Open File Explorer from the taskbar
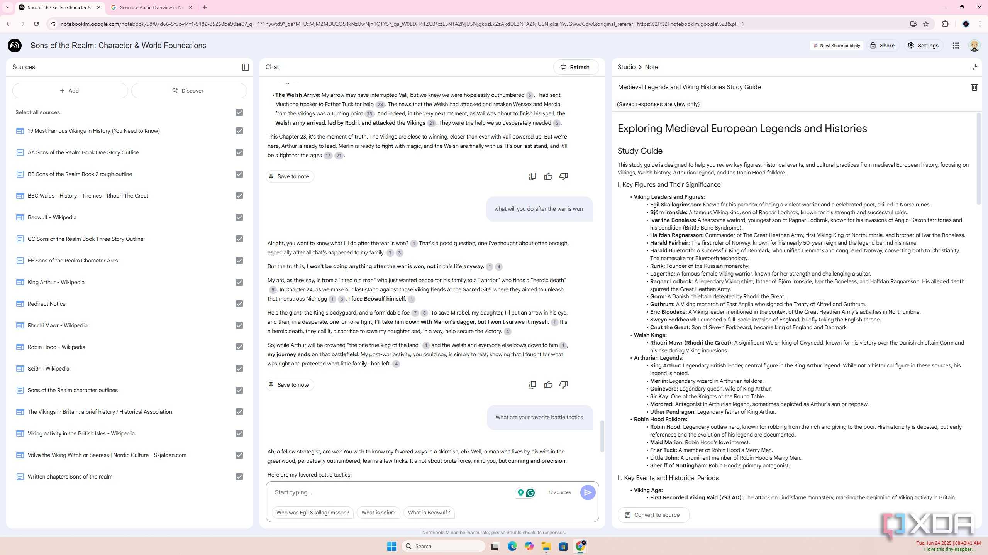This screenshot has height=555, width=988. [x=546, y=546]
